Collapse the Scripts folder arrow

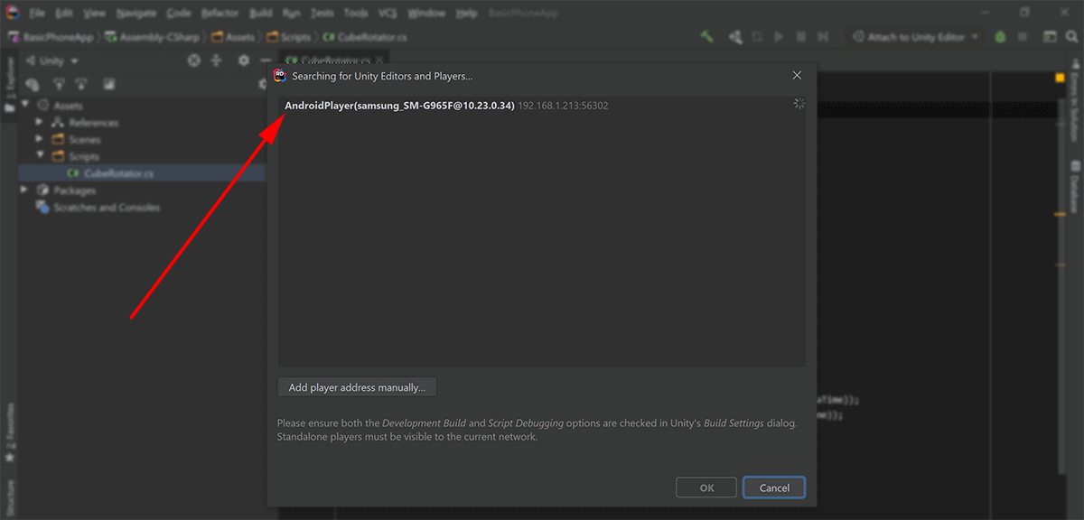40,156
